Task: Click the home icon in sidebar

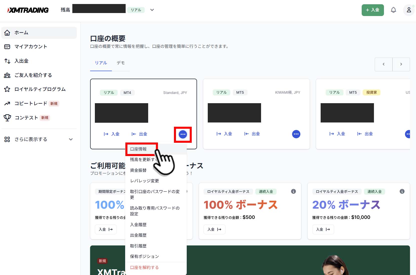Action: [7, 33]
